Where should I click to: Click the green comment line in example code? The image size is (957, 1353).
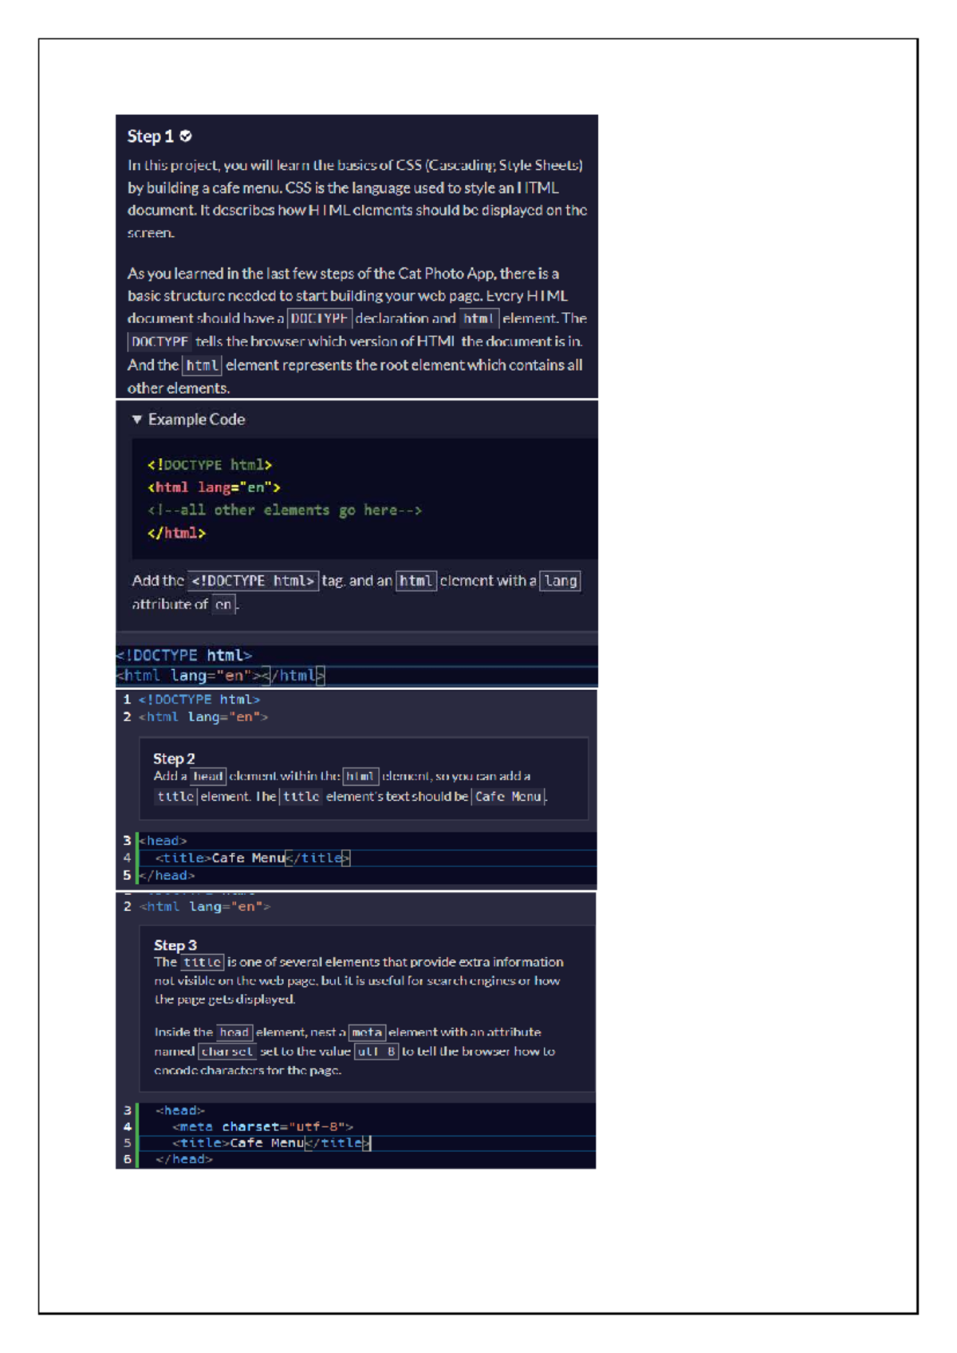pyautogui.click(x=285, y=511)
